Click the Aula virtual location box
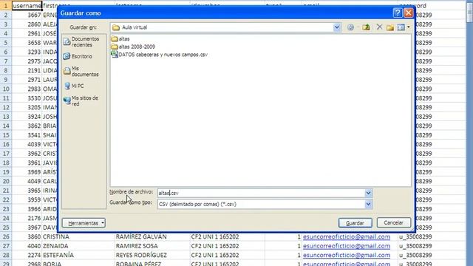Screen dimensions: 473x266 coord(222,27)
